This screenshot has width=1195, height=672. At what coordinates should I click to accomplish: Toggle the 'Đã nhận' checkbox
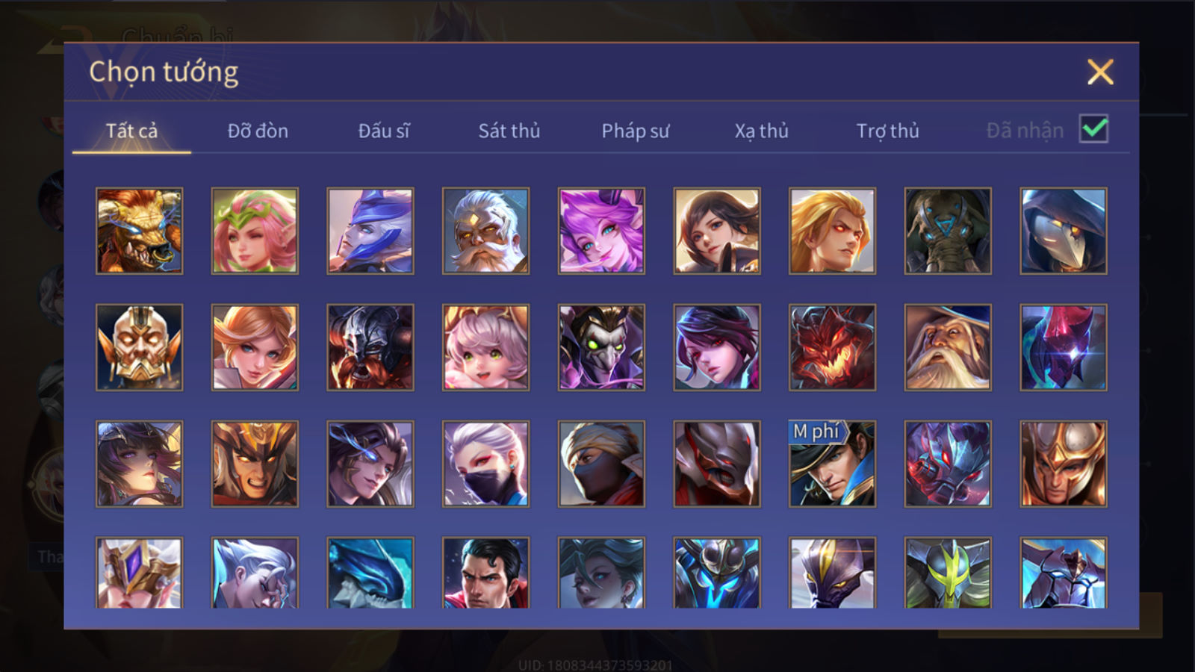coord(1094,129)
